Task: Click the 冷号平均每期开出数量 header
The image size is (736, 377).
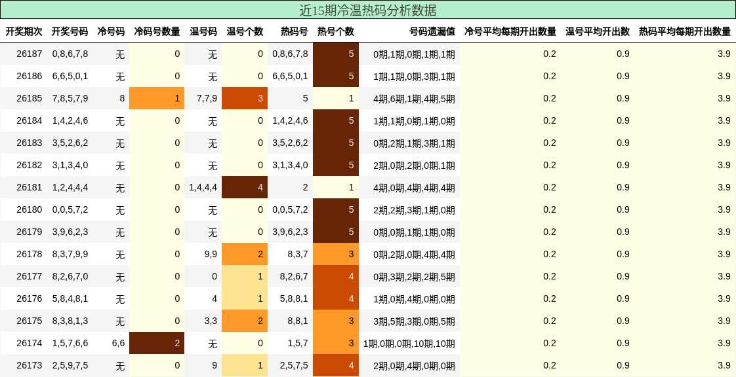Action: [510, 31]
